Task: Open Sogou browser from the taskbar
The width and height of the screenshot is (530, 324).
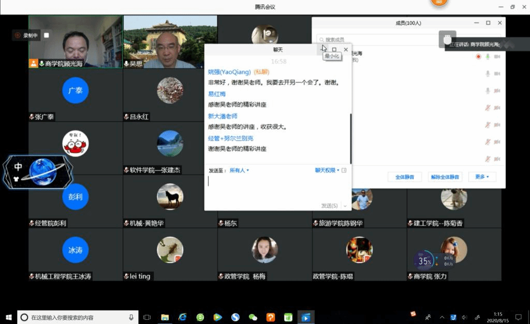Action: (x=235, y=317)
